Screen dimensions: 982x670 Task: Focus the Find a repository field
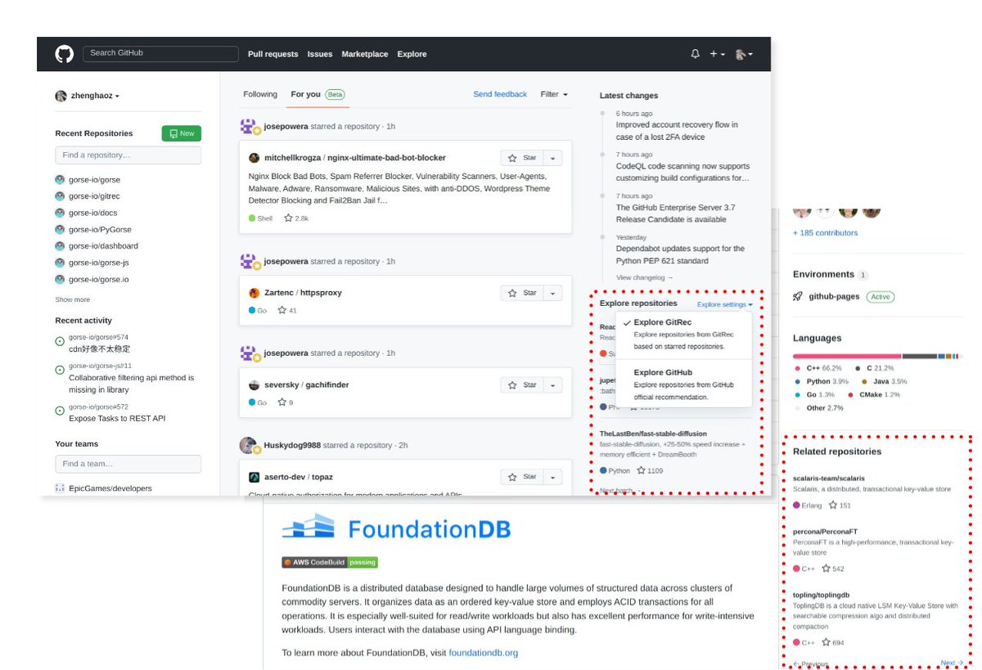click(128, 155)
